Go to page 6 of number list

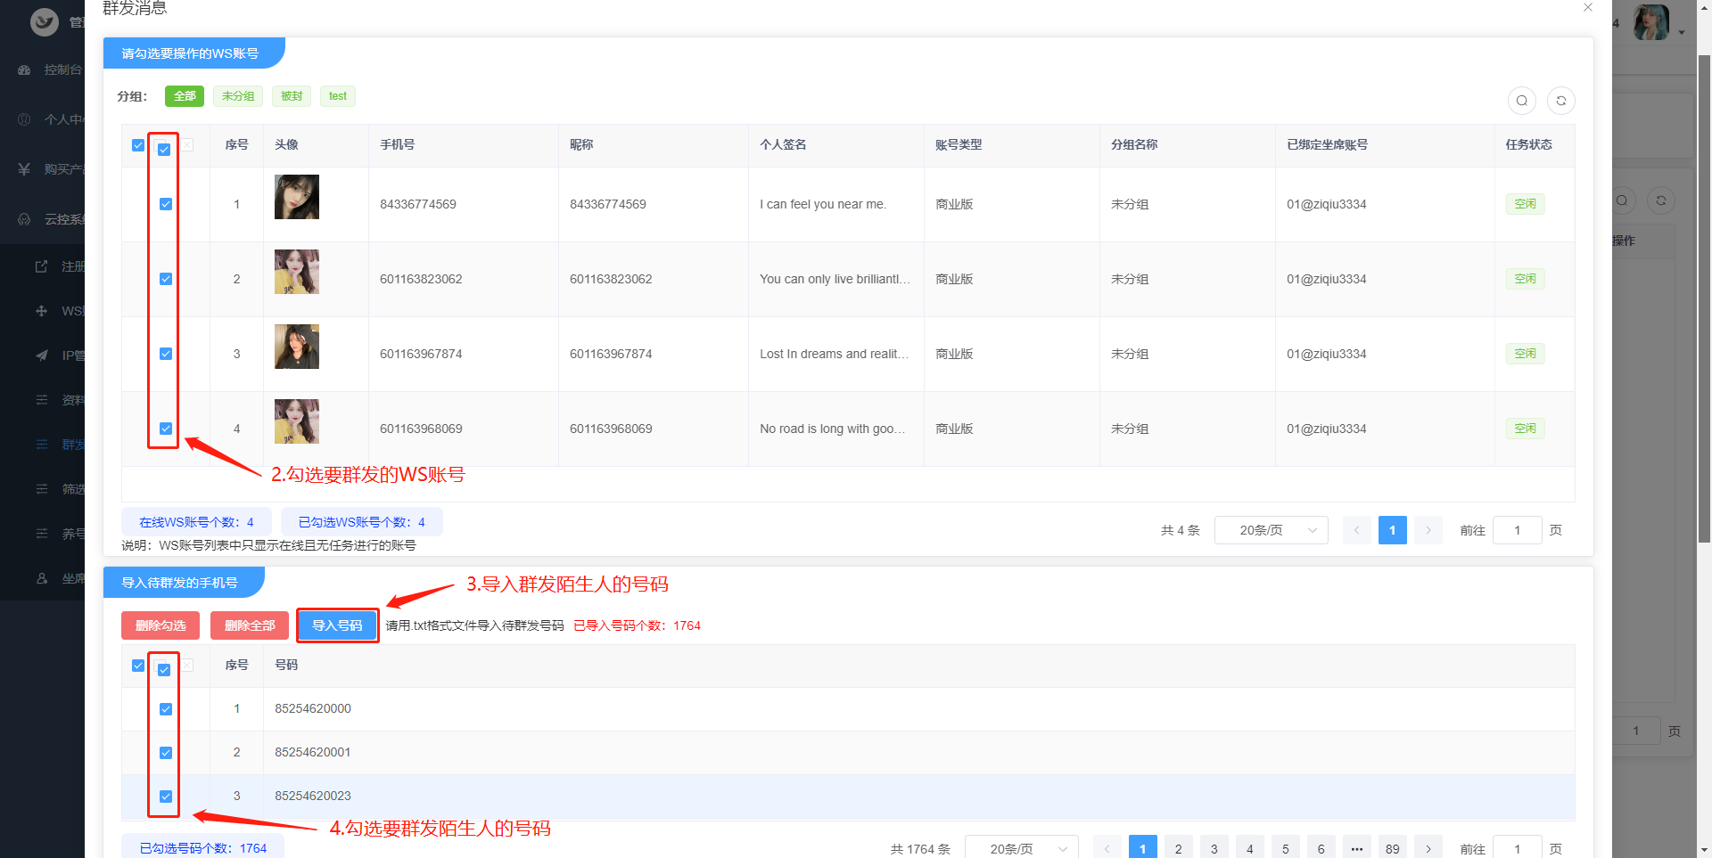[x=1321, y=848]
